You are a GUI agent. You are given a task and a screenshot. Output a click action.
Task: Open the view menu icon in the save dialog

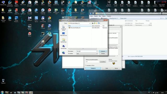[x=99, y=23]
